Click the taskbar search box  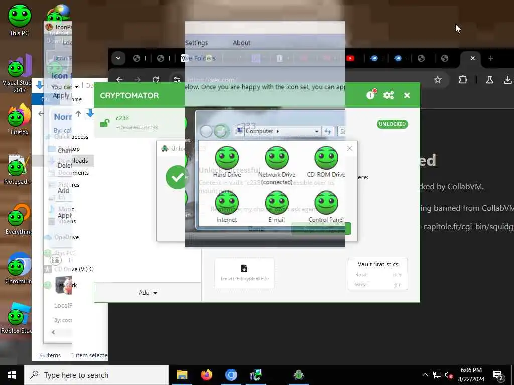[96, 375]
